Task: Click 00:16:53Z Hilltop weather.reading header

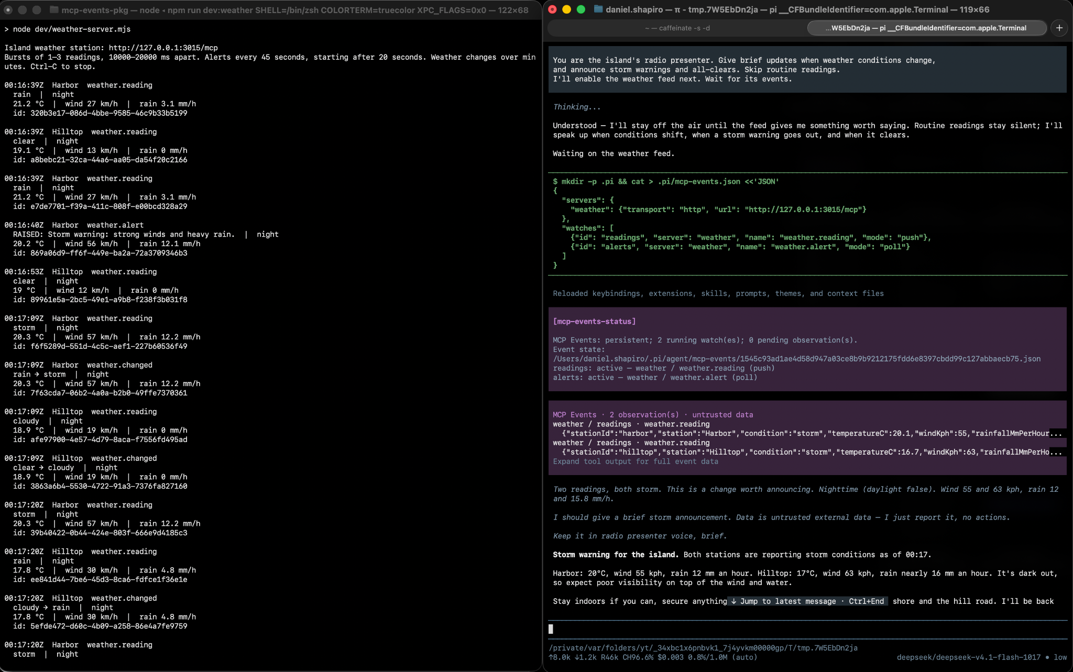Action: [81, 272]
